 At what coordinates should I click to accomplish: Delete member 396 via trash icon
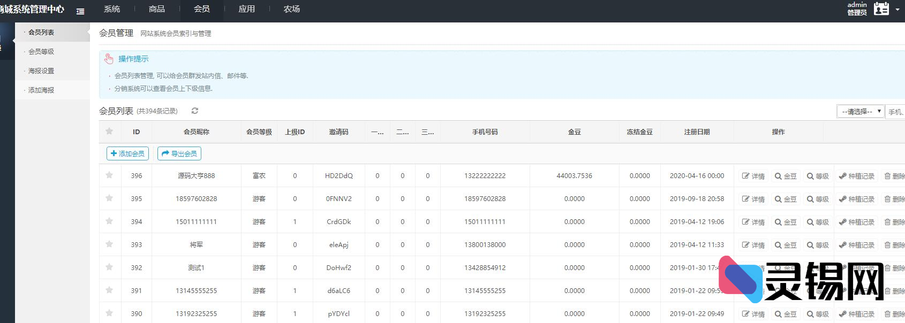tap(894, 176)
